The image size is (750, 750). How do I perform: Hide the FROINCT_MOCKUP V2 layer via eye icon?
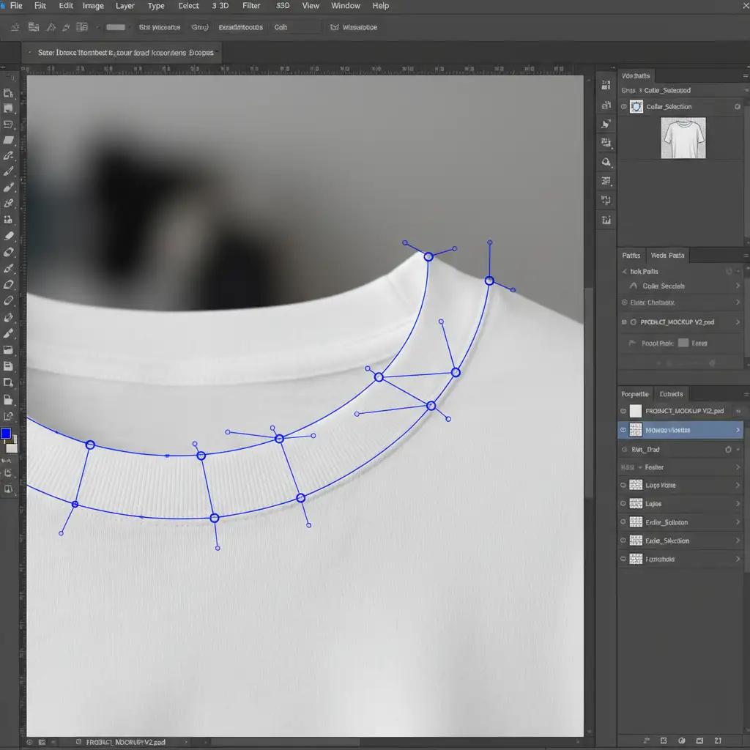pyautogui.click(x=623, y=412)
